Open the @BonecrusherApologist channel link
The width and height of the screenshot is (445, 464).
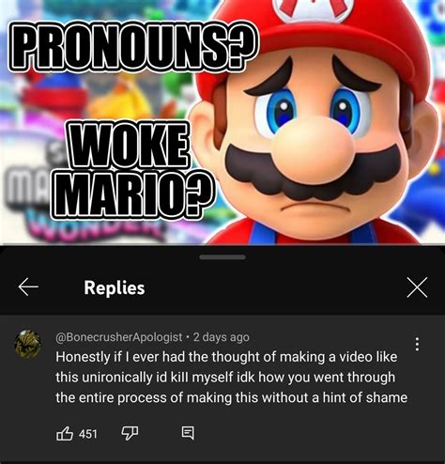tap(119, 337)
